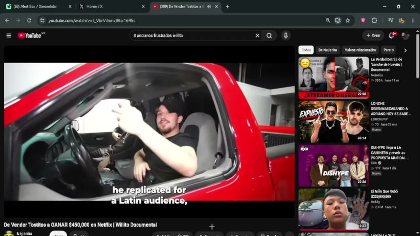Screen dimensions: 420x236
Task: Reload the current page
Action: (x=29, y=20)
